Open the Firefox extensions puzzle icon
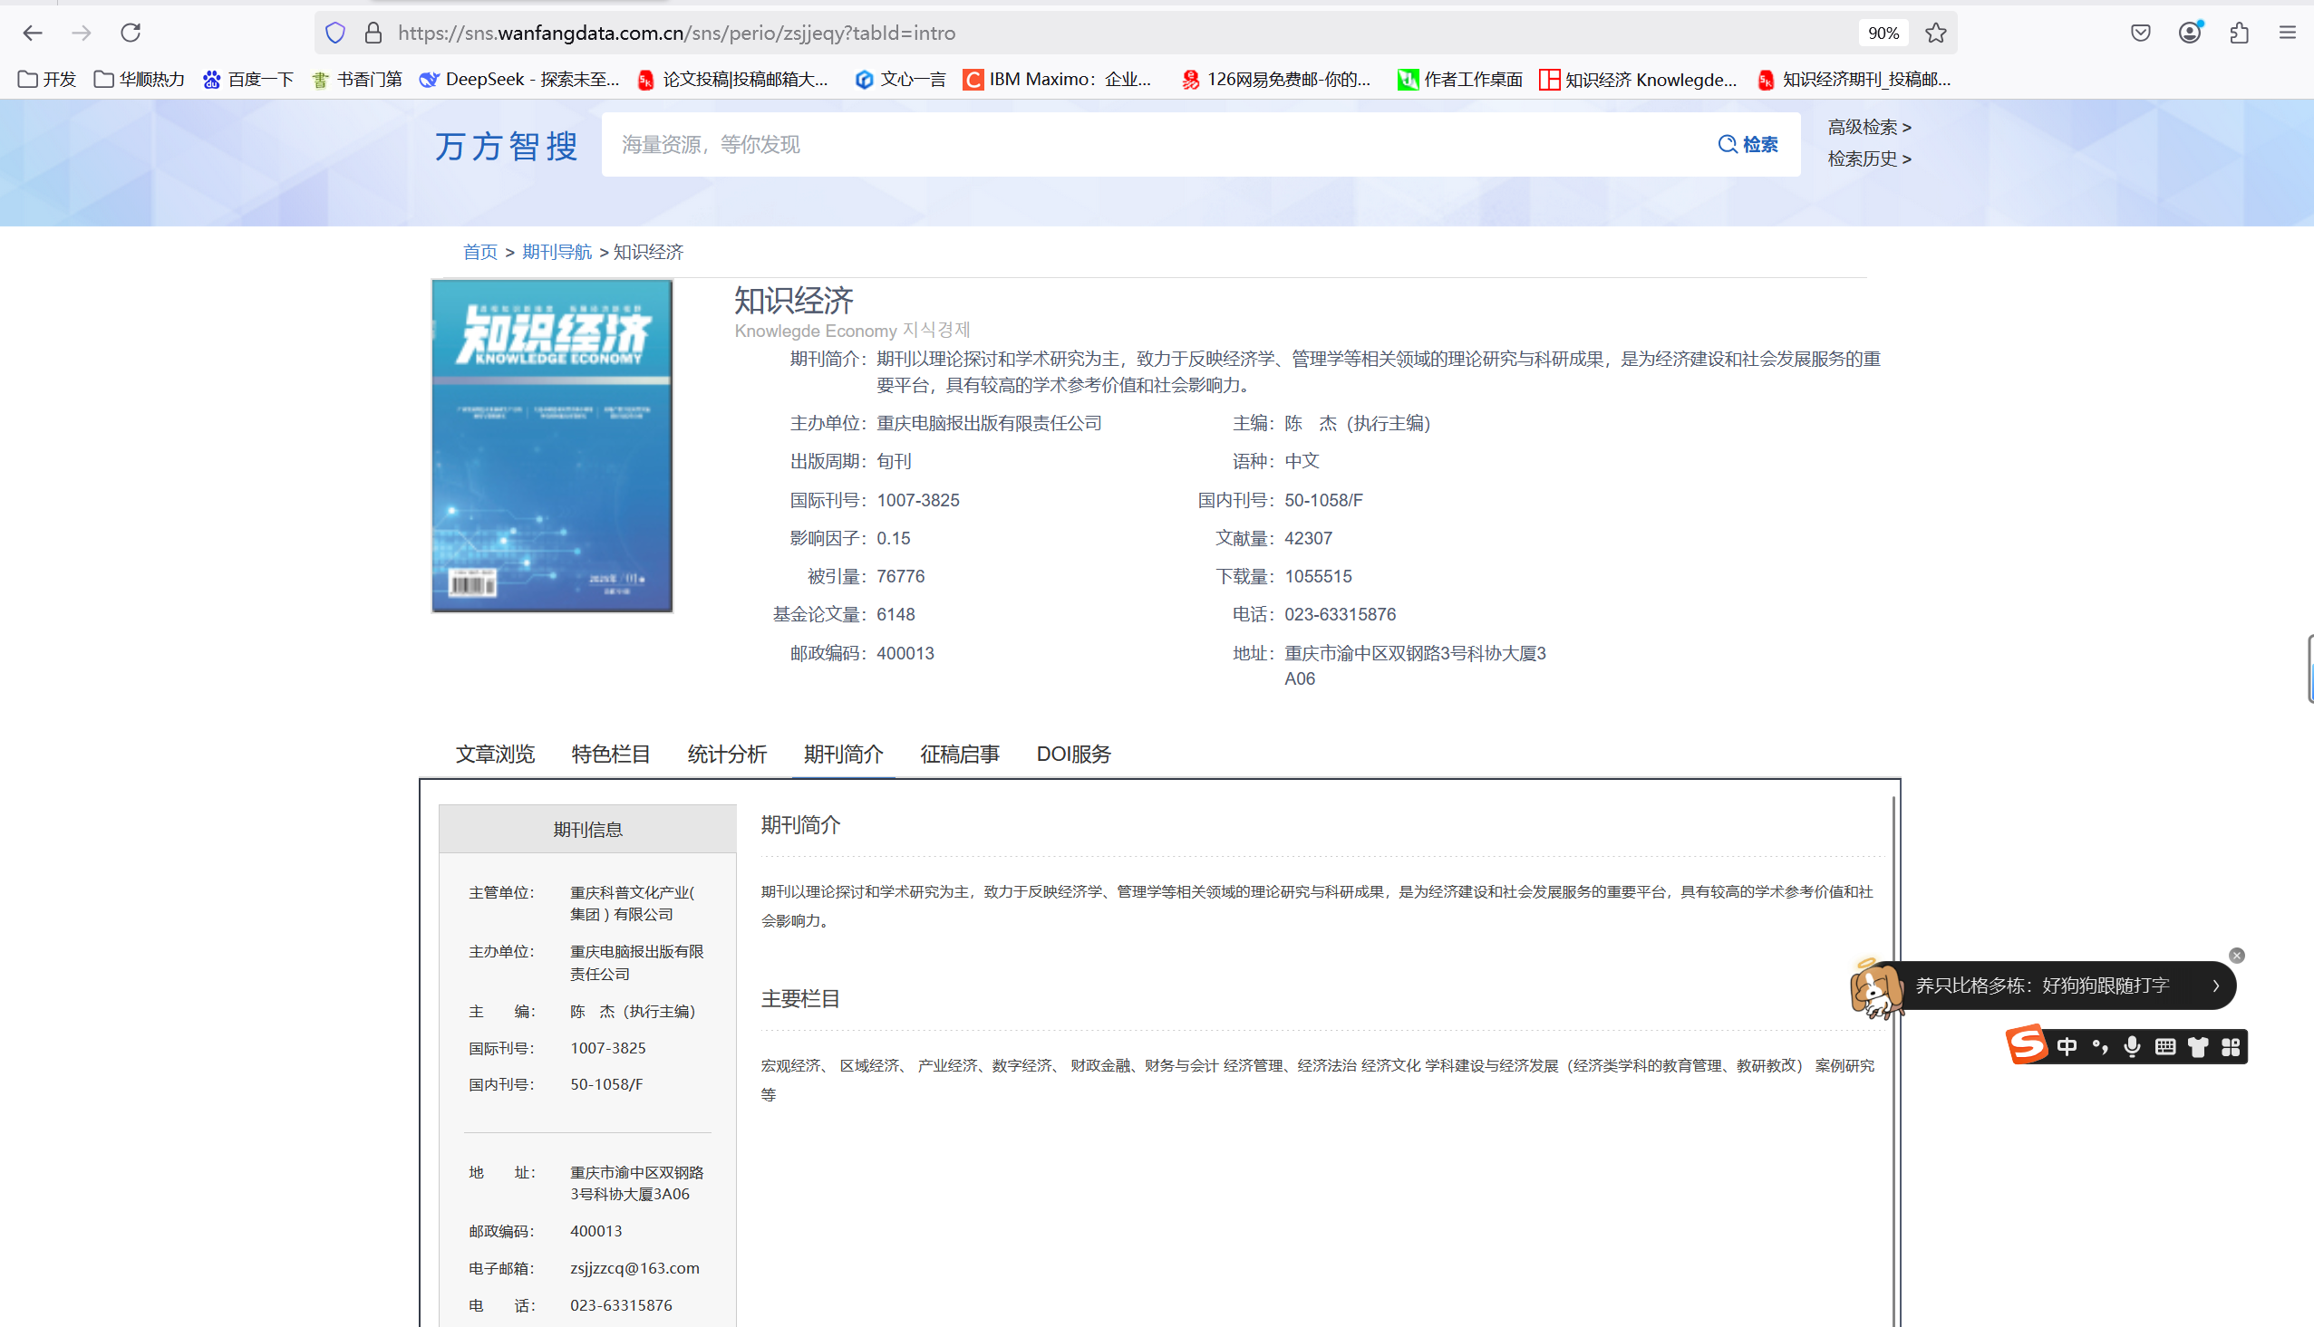2314x1327 pixels. point(2239,33)
